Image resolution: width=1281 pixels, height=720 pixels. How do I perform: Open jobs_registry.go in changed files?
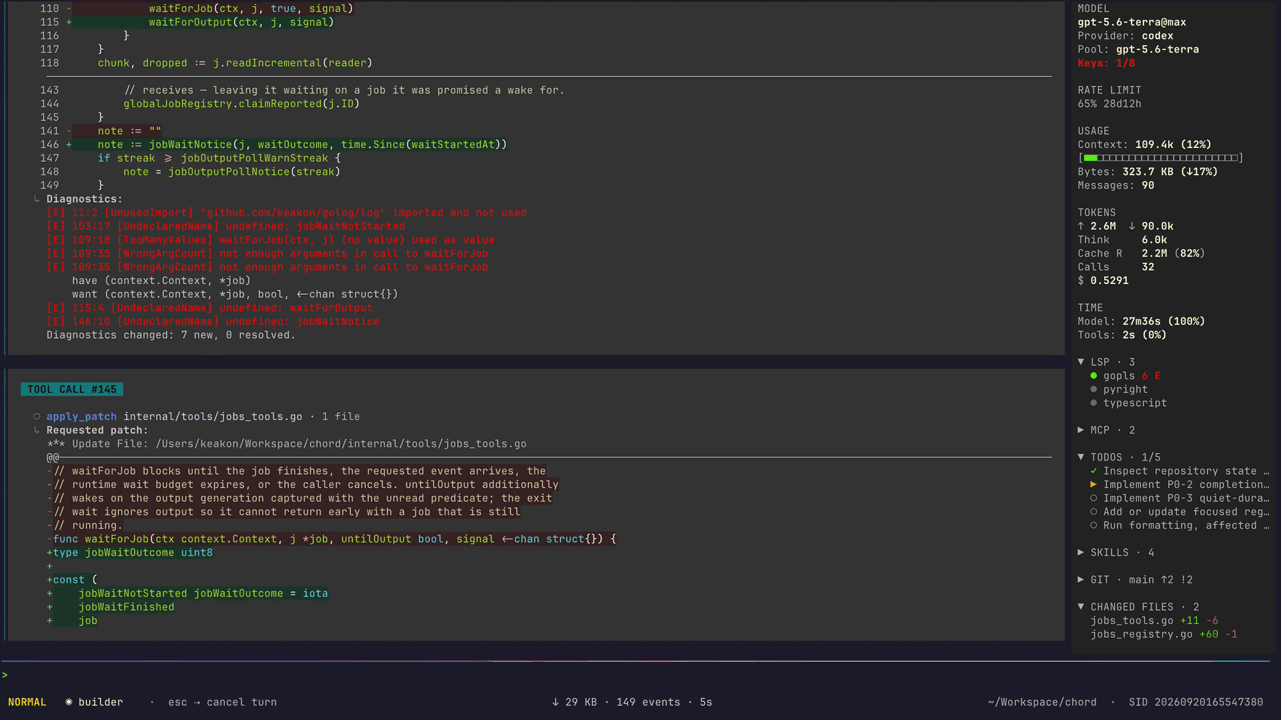click(x=1141, y=634)
